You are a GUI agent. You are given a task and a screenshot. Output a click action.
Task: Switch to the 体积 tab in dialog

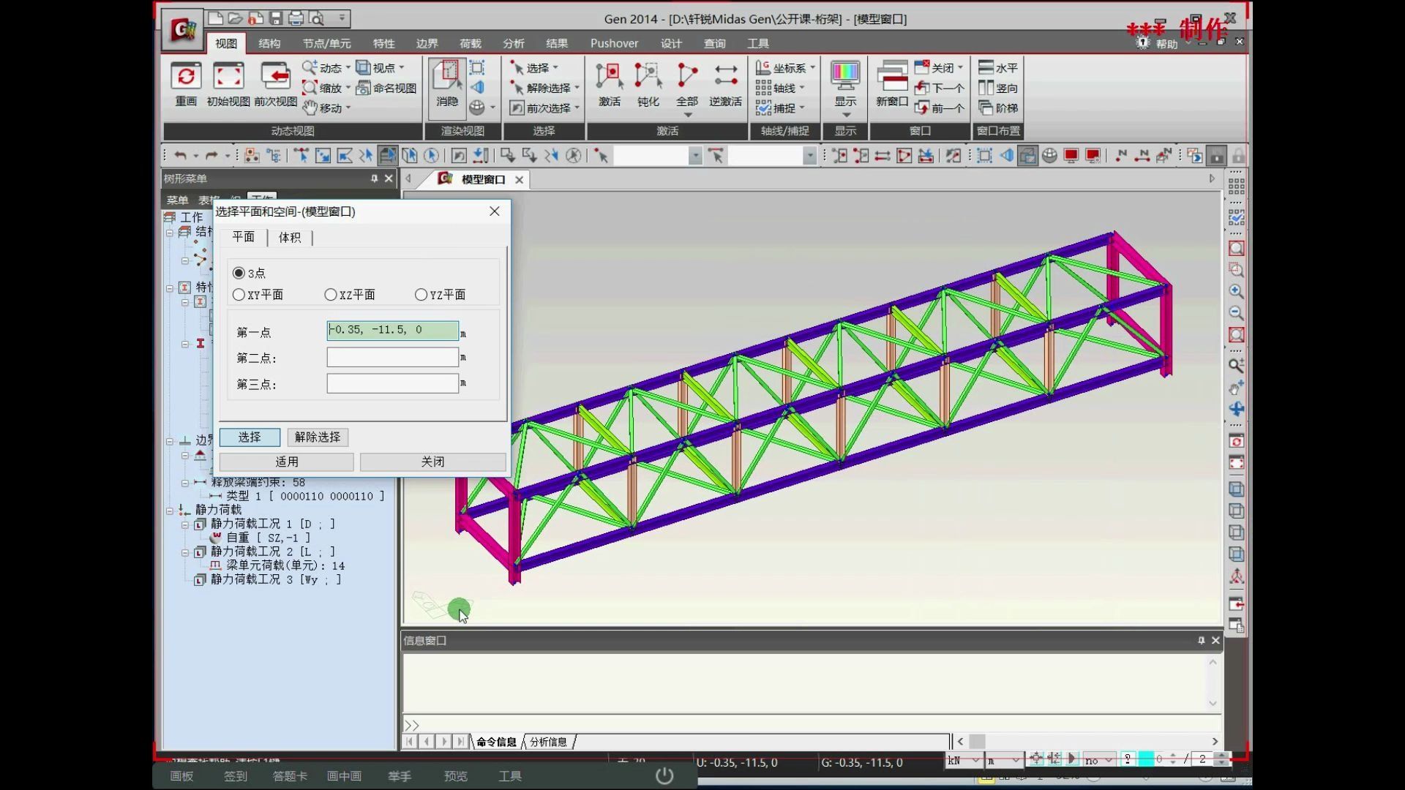click(x=290, y=237)
